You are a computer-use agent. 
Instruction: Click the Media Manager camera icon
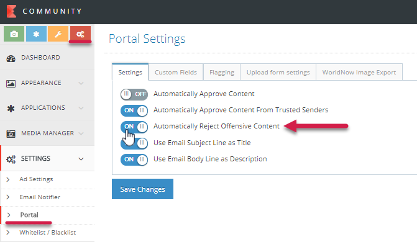pyautogui.click(x=11, y=133)
